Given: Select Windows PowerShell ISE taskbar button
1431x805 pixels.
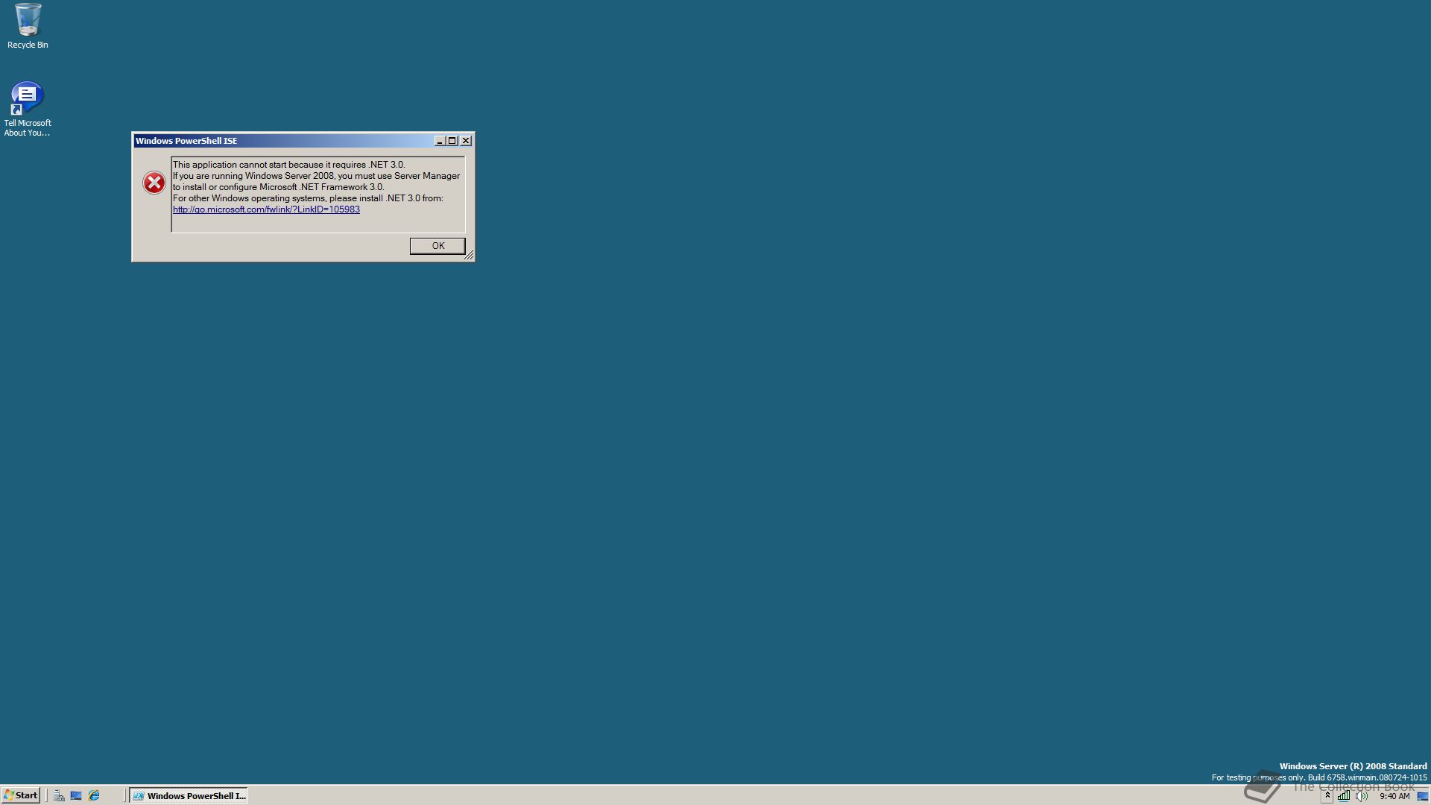Looking at the screenshot, I should click(189, 796).
